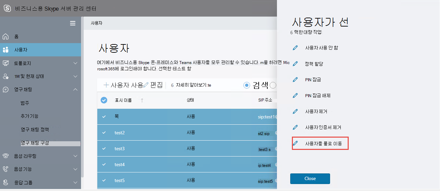Viewport: 440px width, 191px height.
Task: Collapse the sidebar with hamburger menu icon
Action: [73, 23]
